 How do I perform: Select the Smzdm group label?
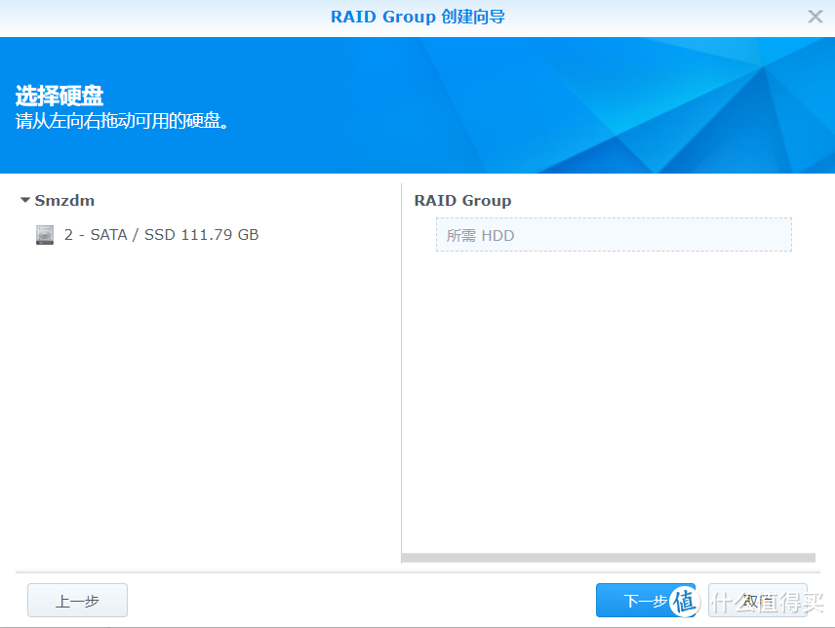coord(64,200)
